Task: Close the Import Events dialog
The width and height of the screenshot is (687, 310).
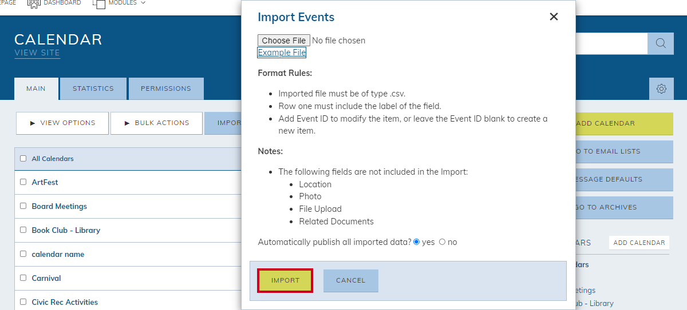Action: coord(554,17)
